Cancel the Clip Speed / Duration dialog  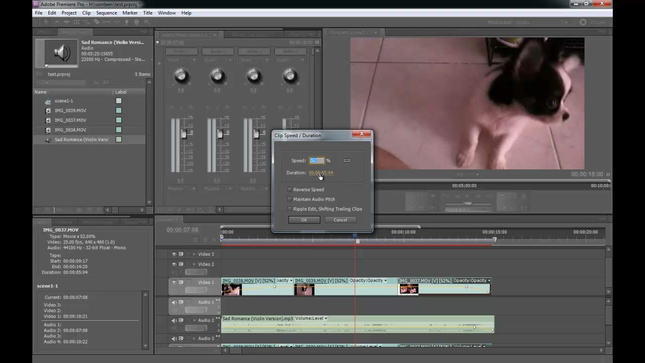click(x=340, y=220)
